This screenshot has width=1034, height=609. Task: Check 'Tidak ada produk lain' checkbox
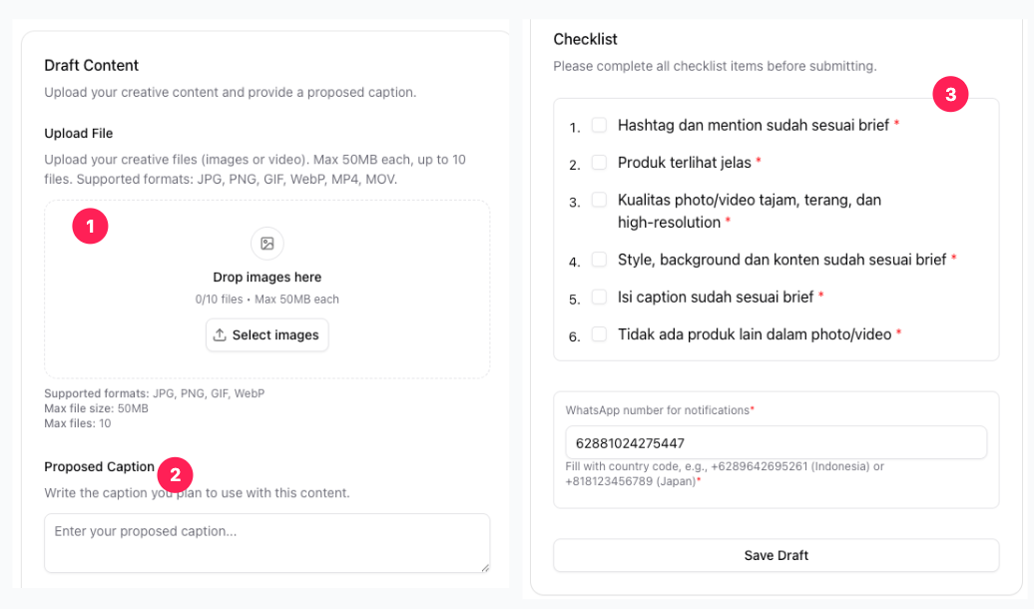coord(599,333)
